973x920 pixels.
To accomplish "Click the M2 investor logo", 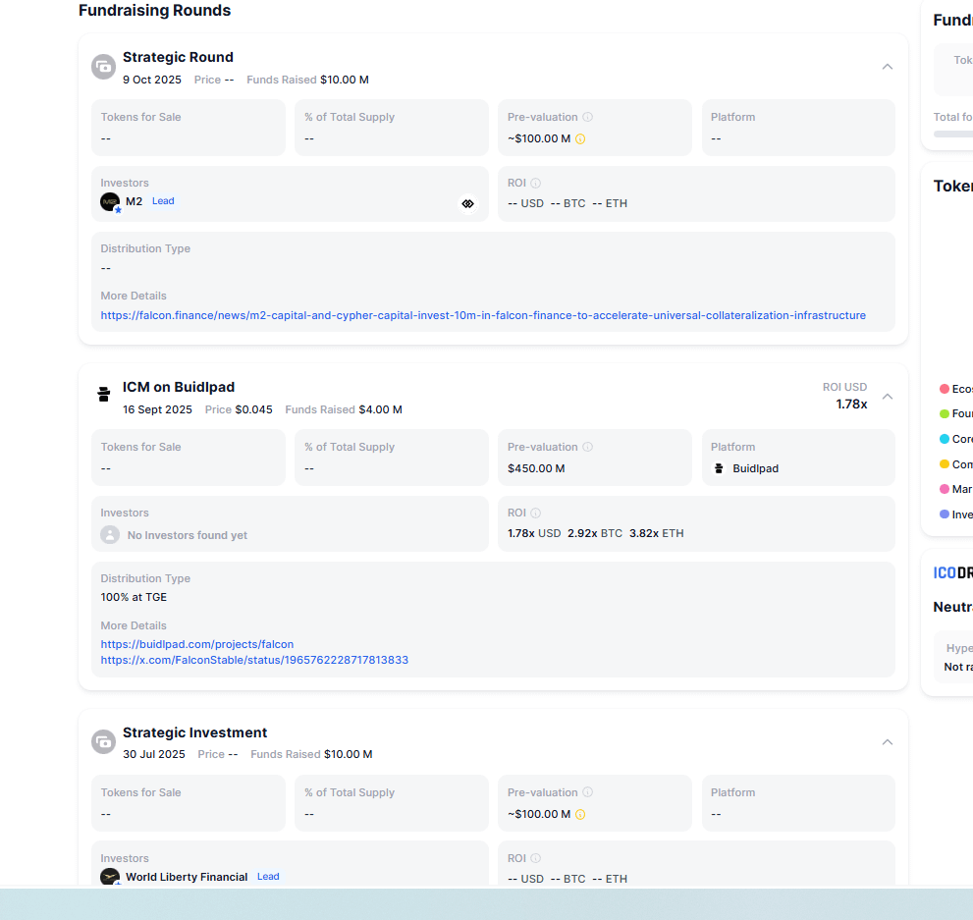I will (110, 201).
